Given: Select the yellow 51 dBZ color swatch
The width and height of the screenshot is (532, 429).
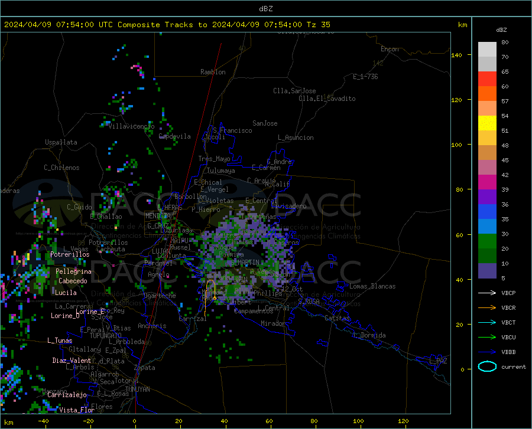Looking at the screenshot, I should pos(487,123).
